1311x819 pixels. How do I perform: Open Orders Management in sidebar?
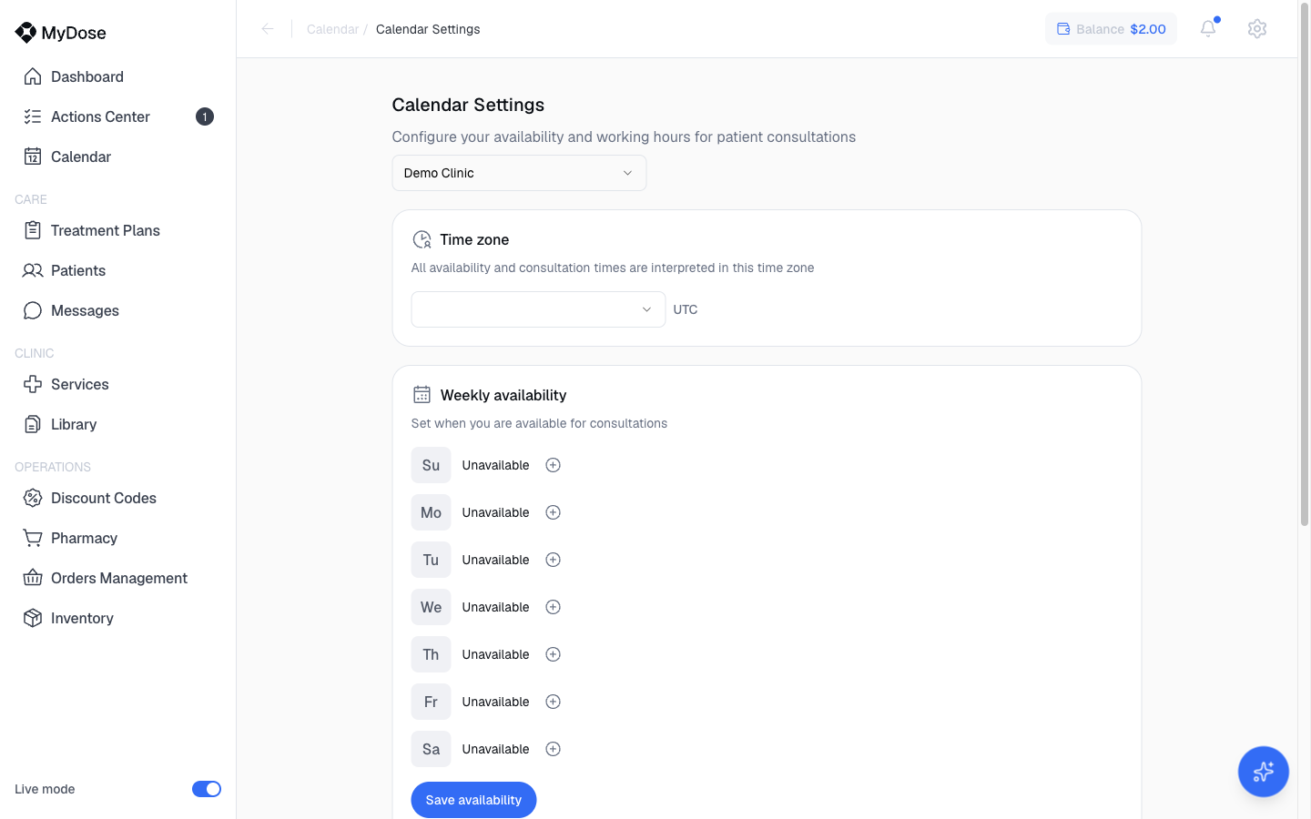[x=118, y=578]
